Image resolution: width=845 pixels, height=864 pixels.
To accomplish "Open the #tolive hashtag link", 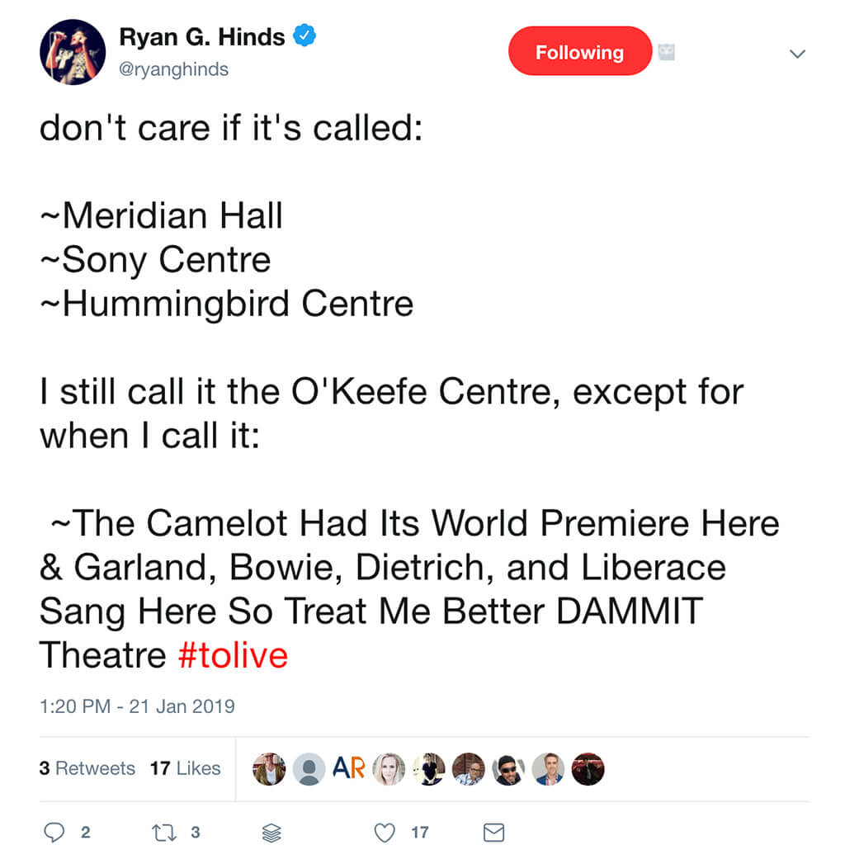I will (233, 656).
